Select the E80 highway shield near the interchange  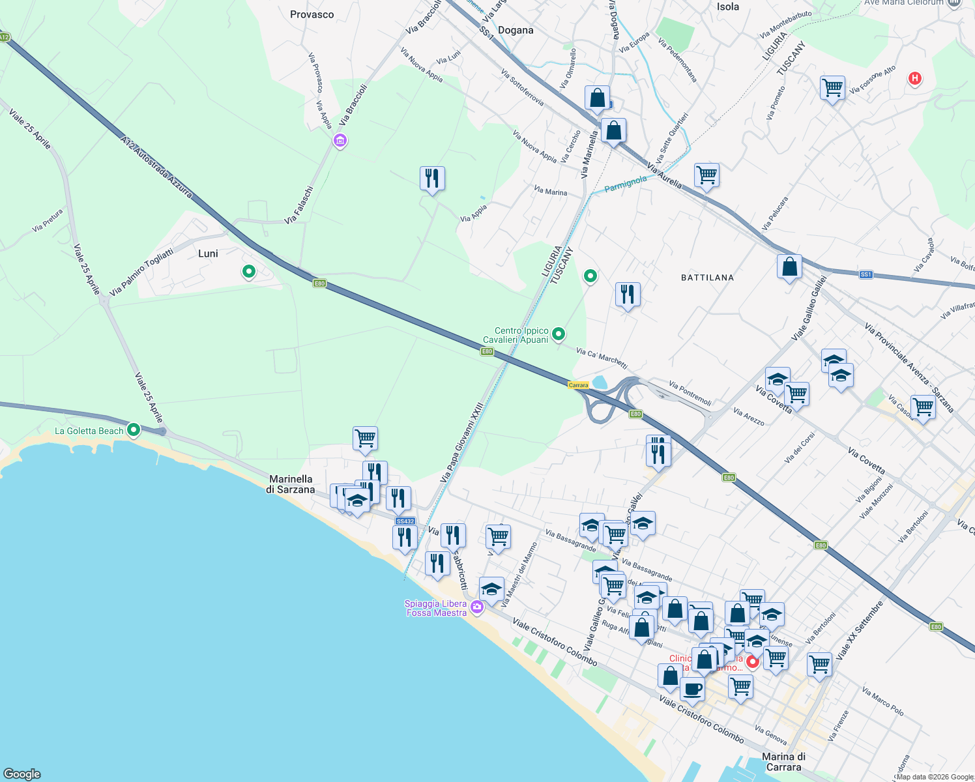(x=636, y=413)
